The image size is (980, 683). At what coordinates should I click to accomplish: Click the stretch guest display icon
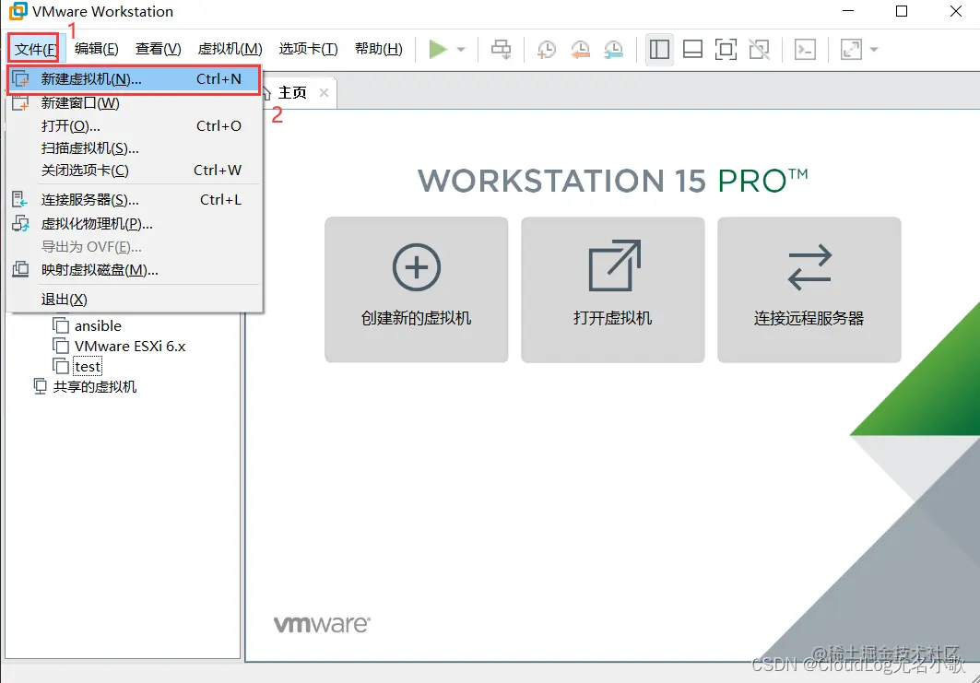point(851,50)
